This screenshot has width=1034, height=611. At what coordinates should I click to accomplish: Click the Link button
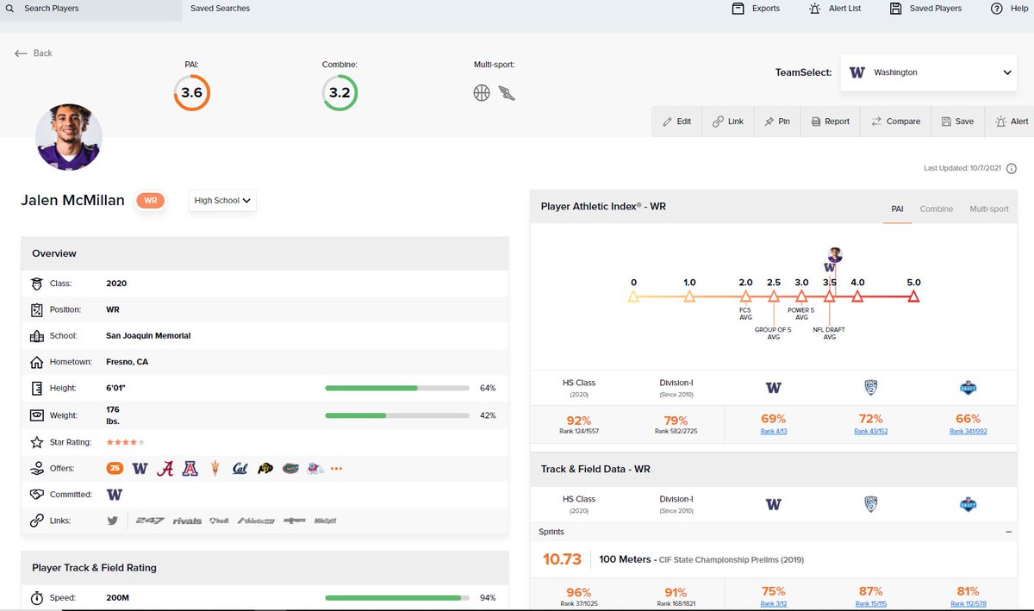(x=728, y=122)
